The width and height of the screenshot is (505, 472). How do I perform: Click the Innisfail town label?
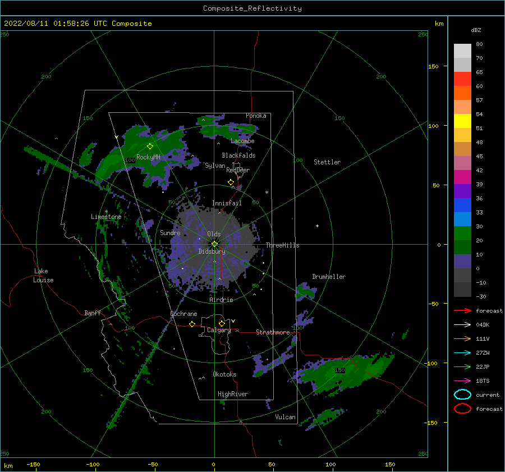coord(227,203)
